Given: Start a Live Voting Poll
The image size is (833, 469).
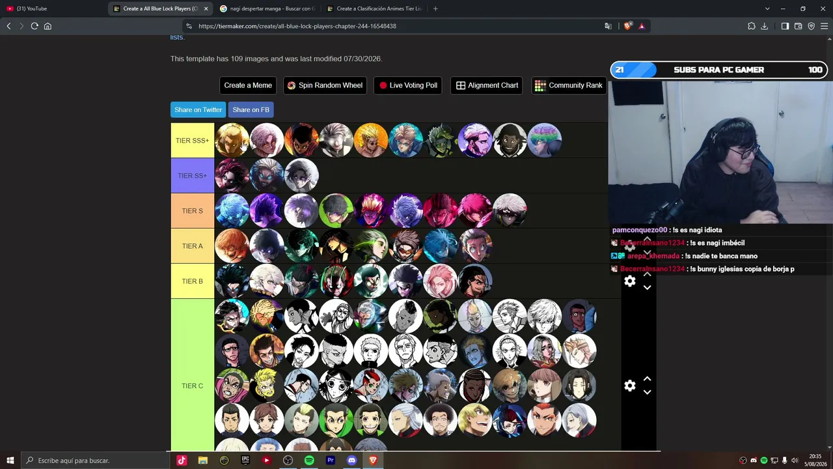Looking at the screenshot, I should pyautogui.click(x=409, y=85).
